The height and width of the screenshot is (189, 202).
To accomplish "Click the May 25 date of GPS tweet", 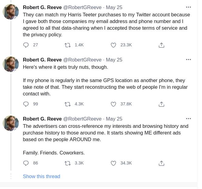I will (114, 60).
